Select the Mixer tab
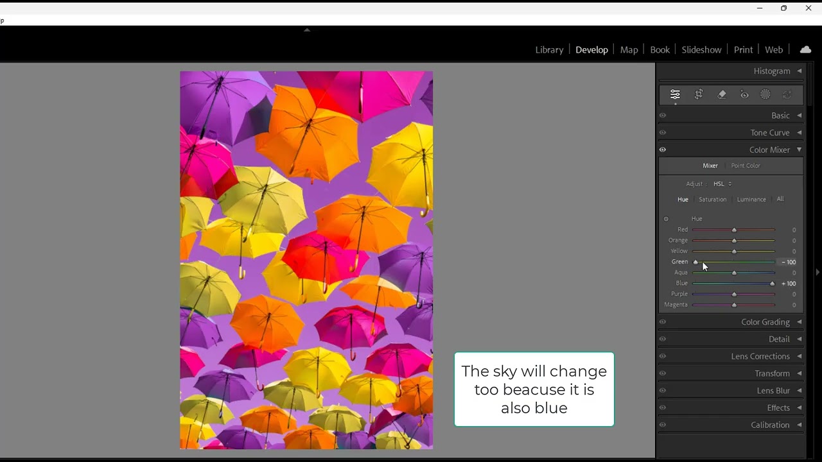This screenshot has height=462, width=822. tap(710, 166)
